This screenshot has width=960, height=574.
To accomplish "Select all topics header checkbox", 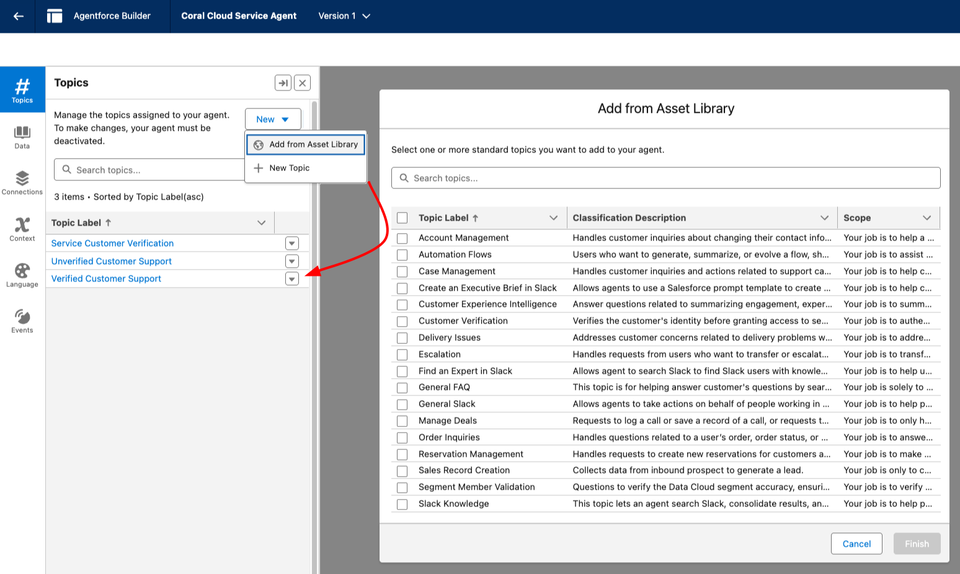I will coord(402,218).
